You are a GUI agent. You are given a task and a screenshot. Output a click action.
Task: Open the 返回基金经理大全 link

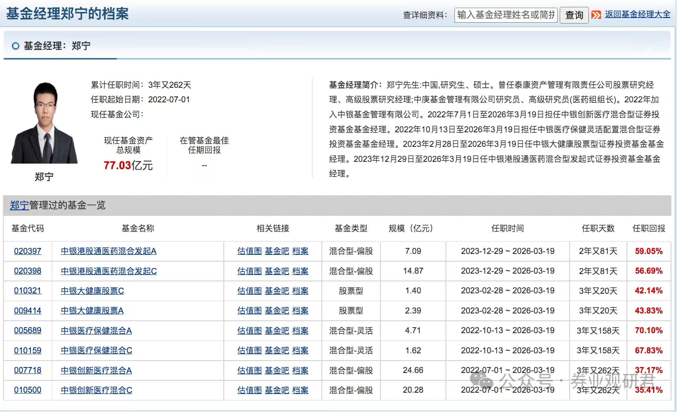pyautogui.click(x=637, y=14)
